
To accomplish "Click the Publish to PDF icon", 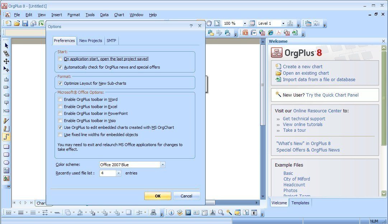I will click(279, 33).
